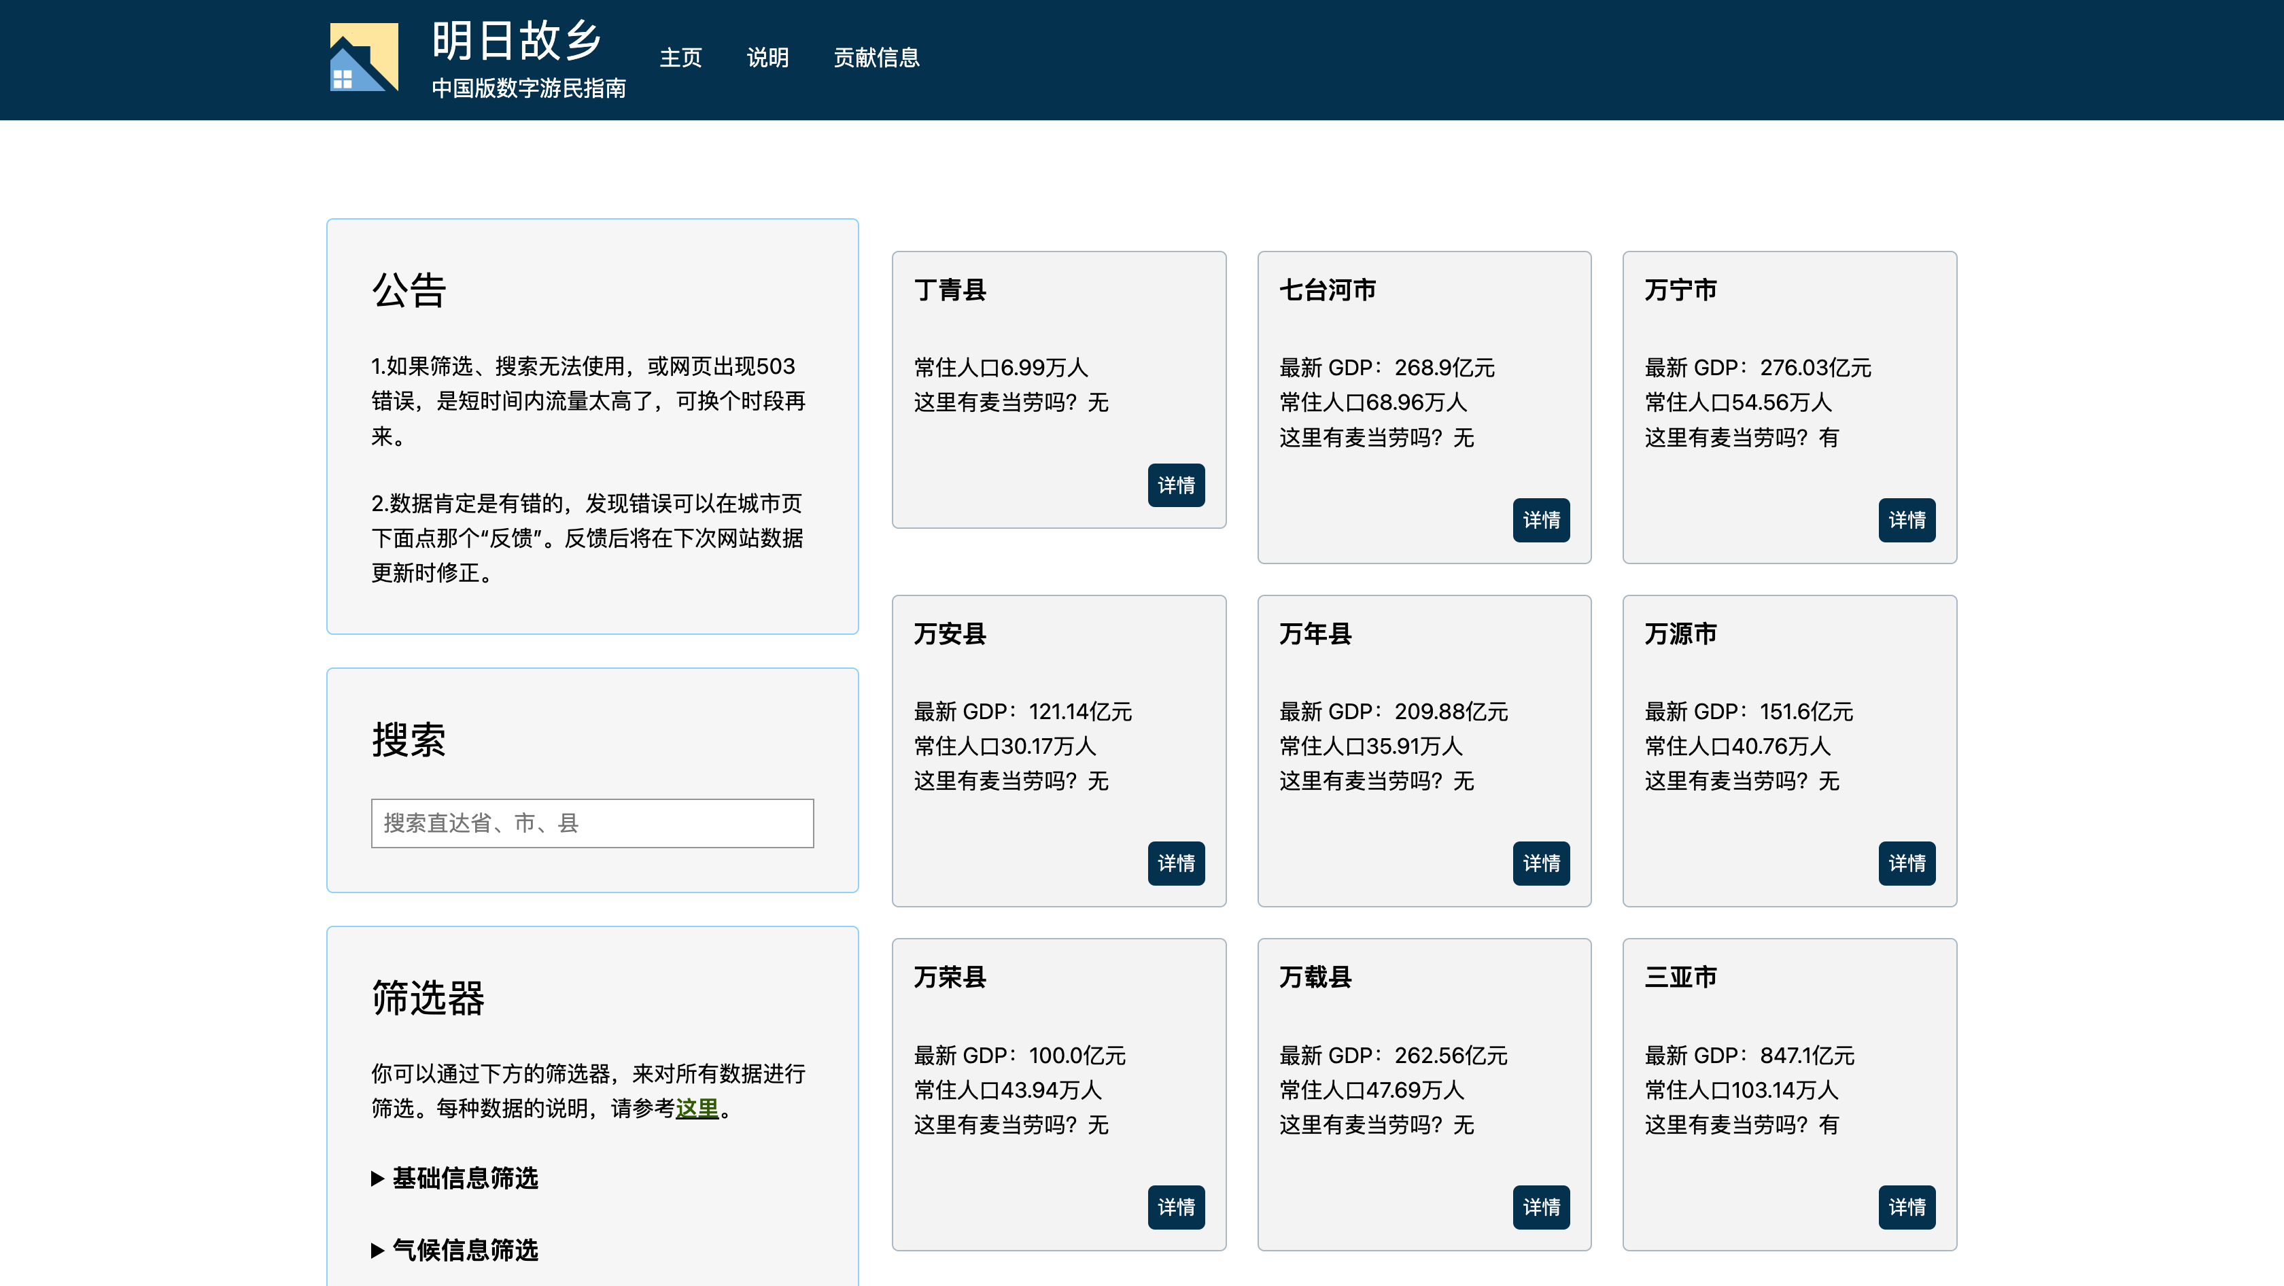
Task: Follow the 这里 link in filter description
Action: (x=697, y=1108)
